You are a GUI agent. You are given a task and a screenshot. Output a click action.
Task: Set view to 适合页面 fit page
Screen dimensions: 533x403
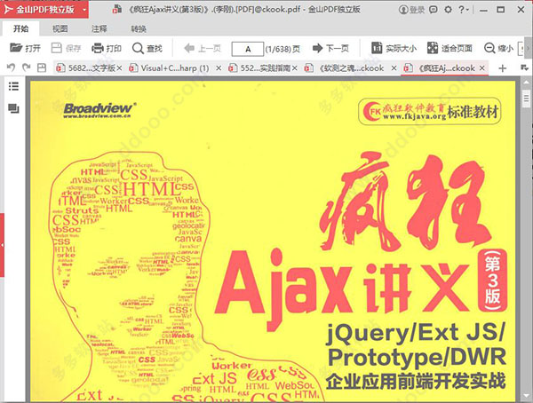pyautogui.click(x=449, y=48)
